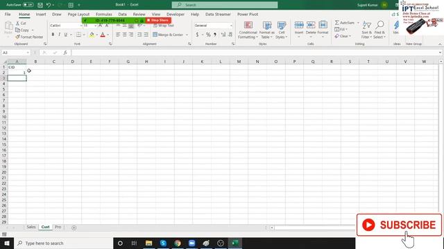The image size is (444, 249).
Task: Click the Name Box
Action: click(15, 53)
